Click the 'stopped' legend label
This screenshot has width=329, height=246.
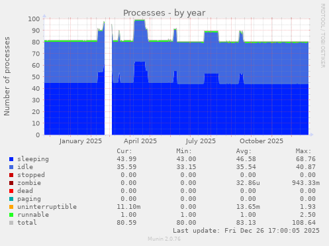[x=31, y=175]
